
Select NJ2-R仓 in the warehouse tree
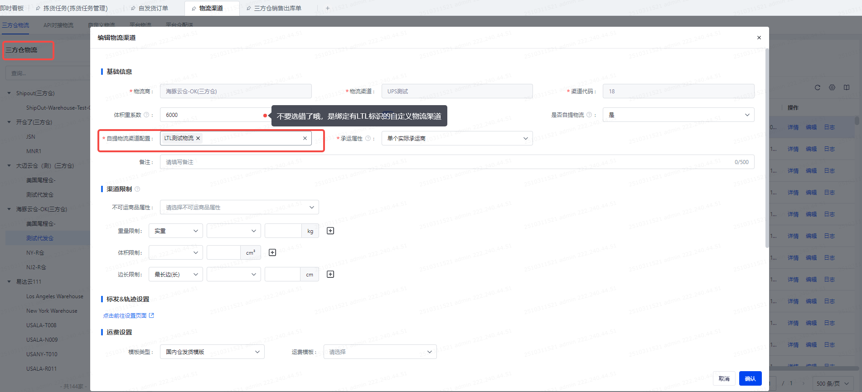click(36, 267)
